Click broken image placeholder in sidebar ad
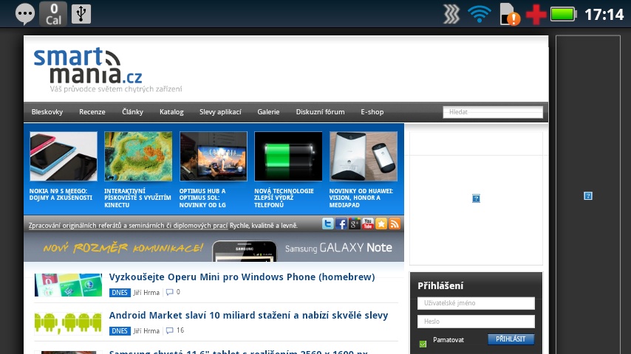Screen dimensions: 631x354 [476, 198]
